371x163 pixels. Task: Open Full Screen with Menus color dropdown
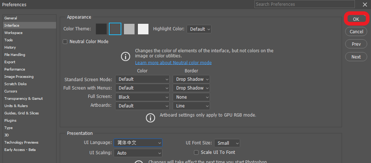pos(143,88)
